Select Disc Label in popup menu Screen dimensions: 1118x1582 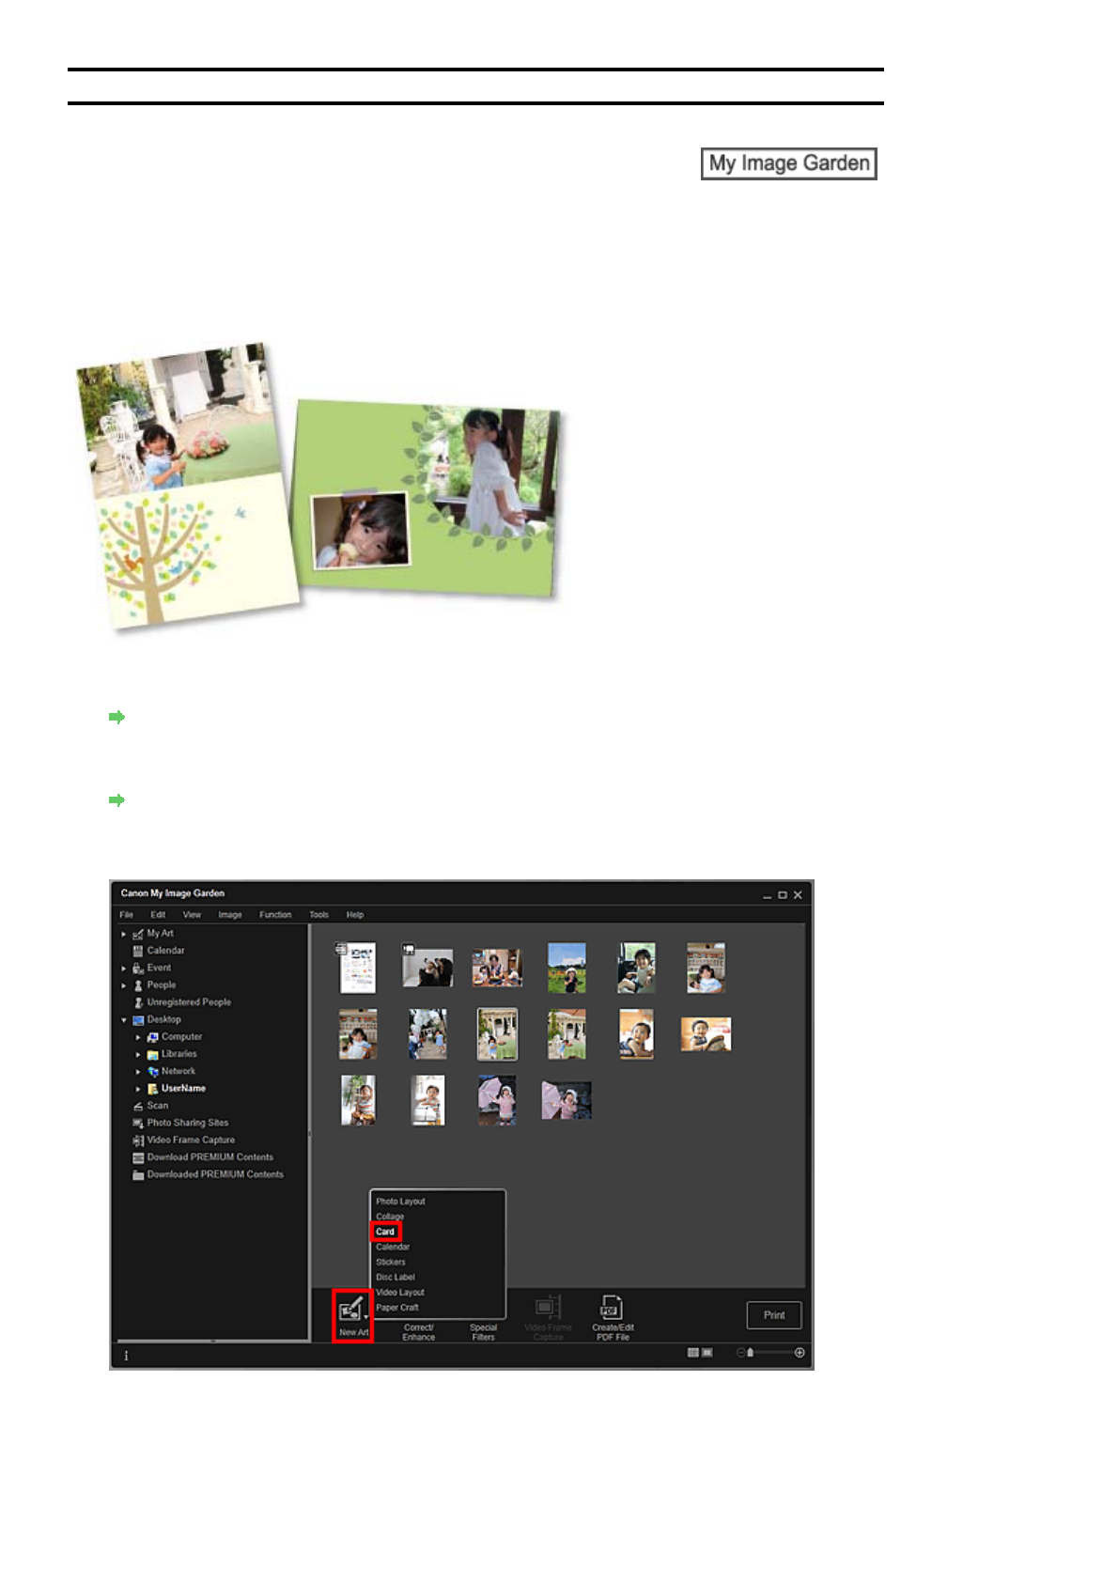(x=396, y=1278)
